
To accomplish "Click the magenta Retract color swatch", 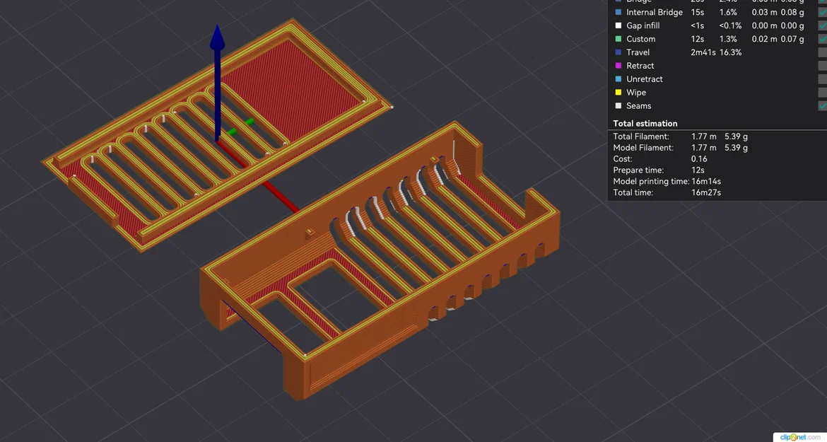I will pos(618,65).
